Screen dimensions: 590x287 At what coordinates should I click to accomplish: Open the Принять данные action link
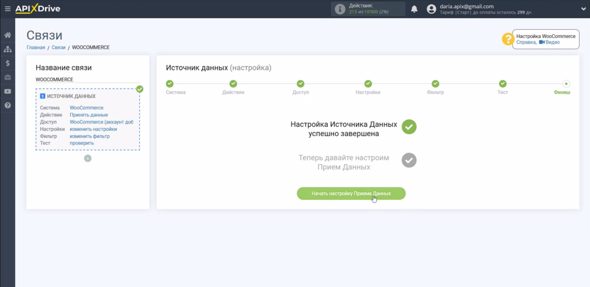[x=89, y=115]
